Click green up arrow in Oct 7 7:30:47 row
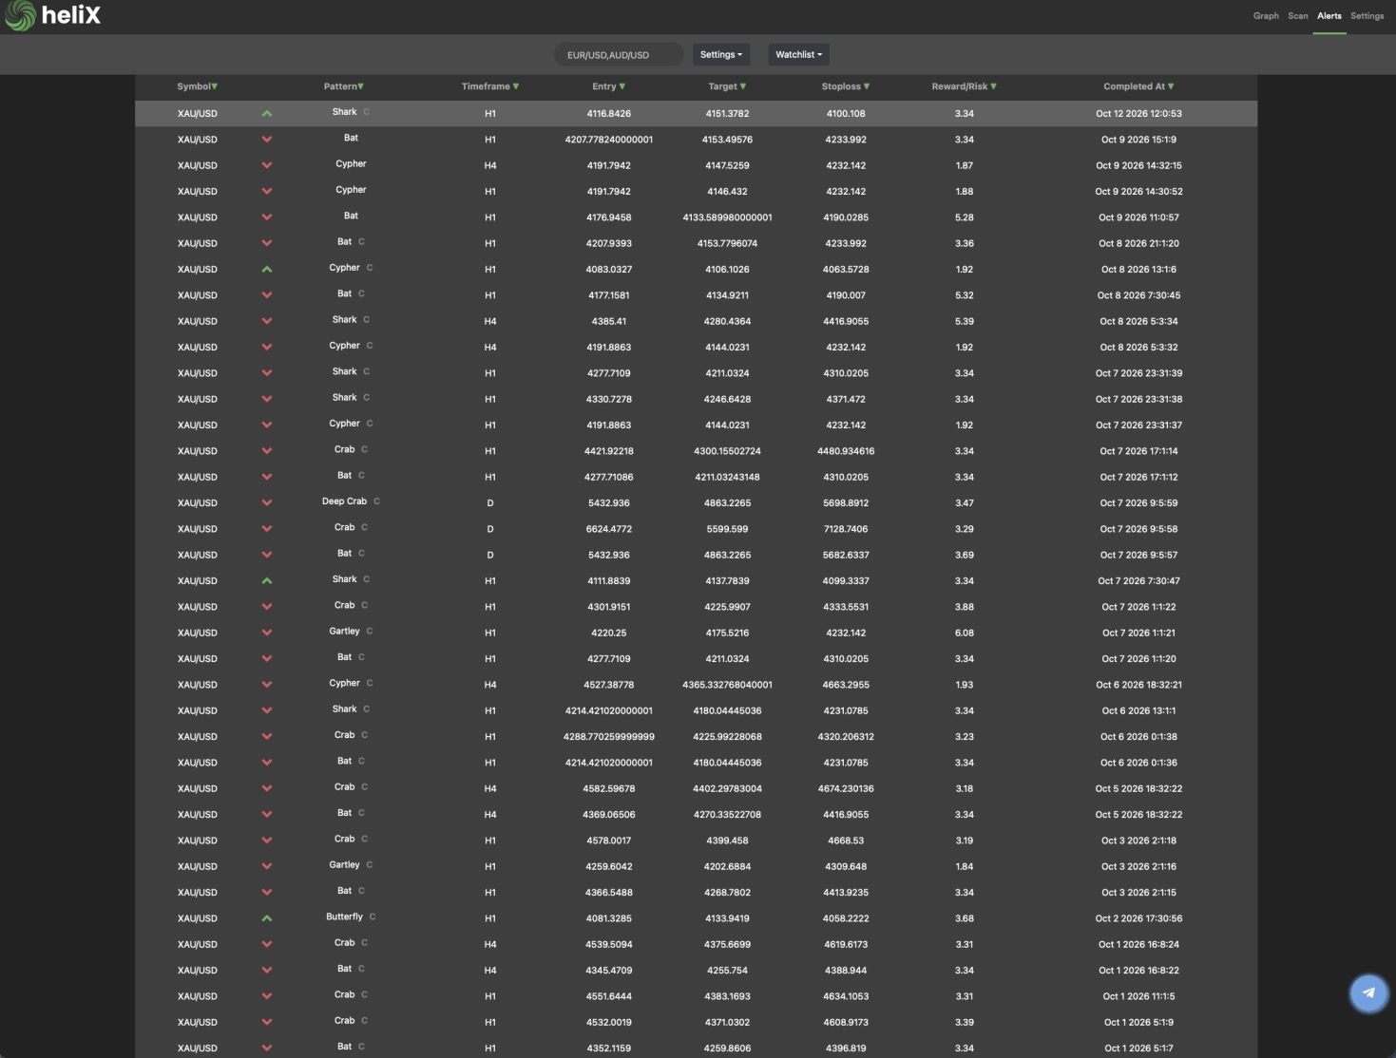 (267, 580)
